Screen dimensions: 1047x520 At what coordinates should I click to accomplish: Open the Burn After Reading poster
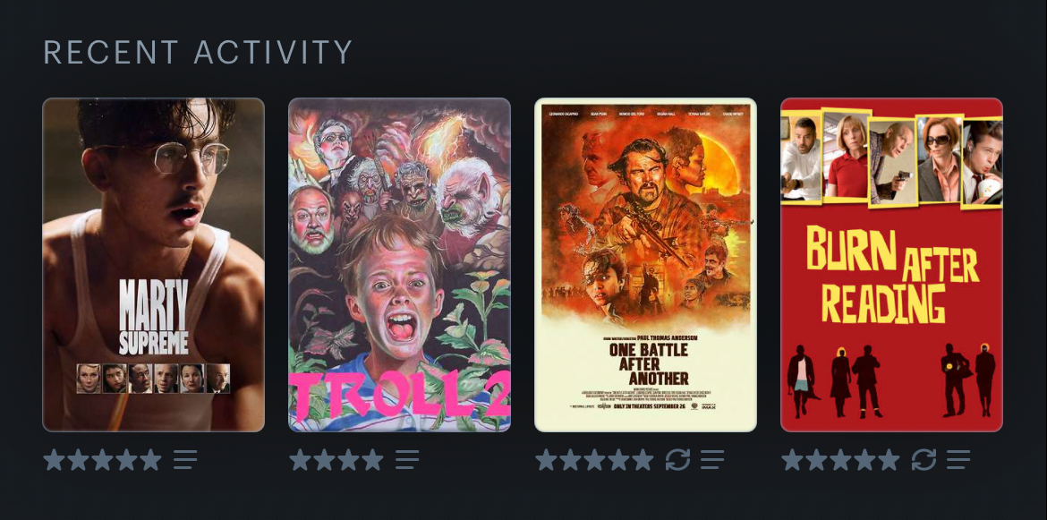click(x=891, y=265)
